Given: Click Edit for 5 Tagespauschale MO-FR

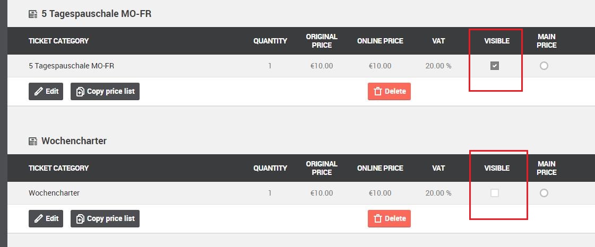Looking at the screenshot, I should (x=46, y=91).
